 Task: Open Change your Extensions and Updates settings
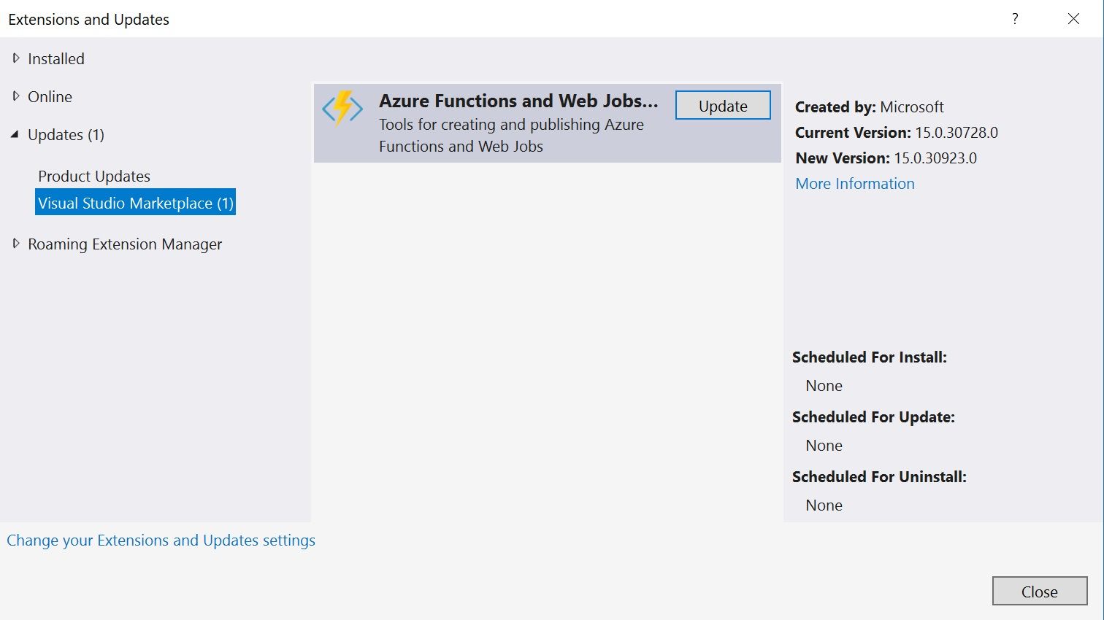click(x=161, y=540)
